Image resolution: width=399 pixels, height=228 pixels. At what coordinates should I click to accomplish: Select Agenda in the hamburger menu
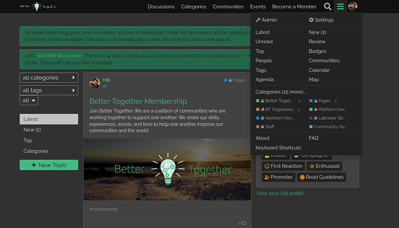[x=264, y=79]
